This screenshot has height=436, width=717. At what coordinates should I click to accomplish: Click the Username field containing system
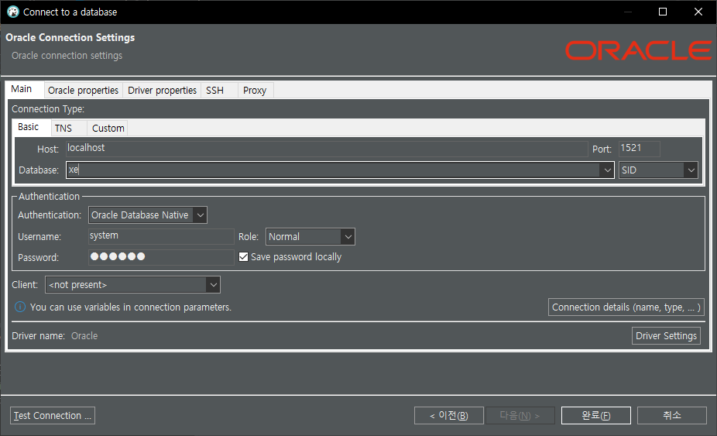point(161,236)
